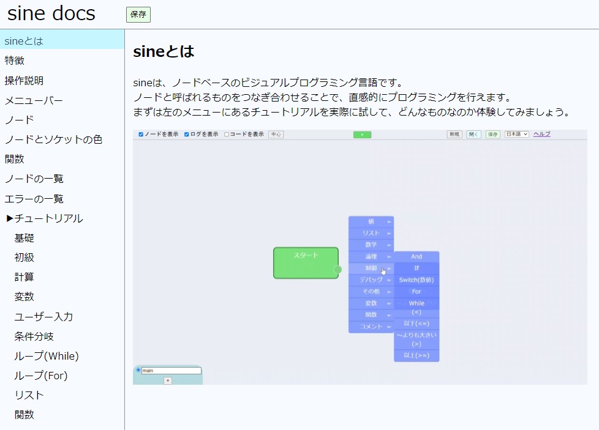The height and width of the screenshot is (430, 599).
Task: Open the 関数 tutorial under チュートリアル
Action: pos(24,415)
